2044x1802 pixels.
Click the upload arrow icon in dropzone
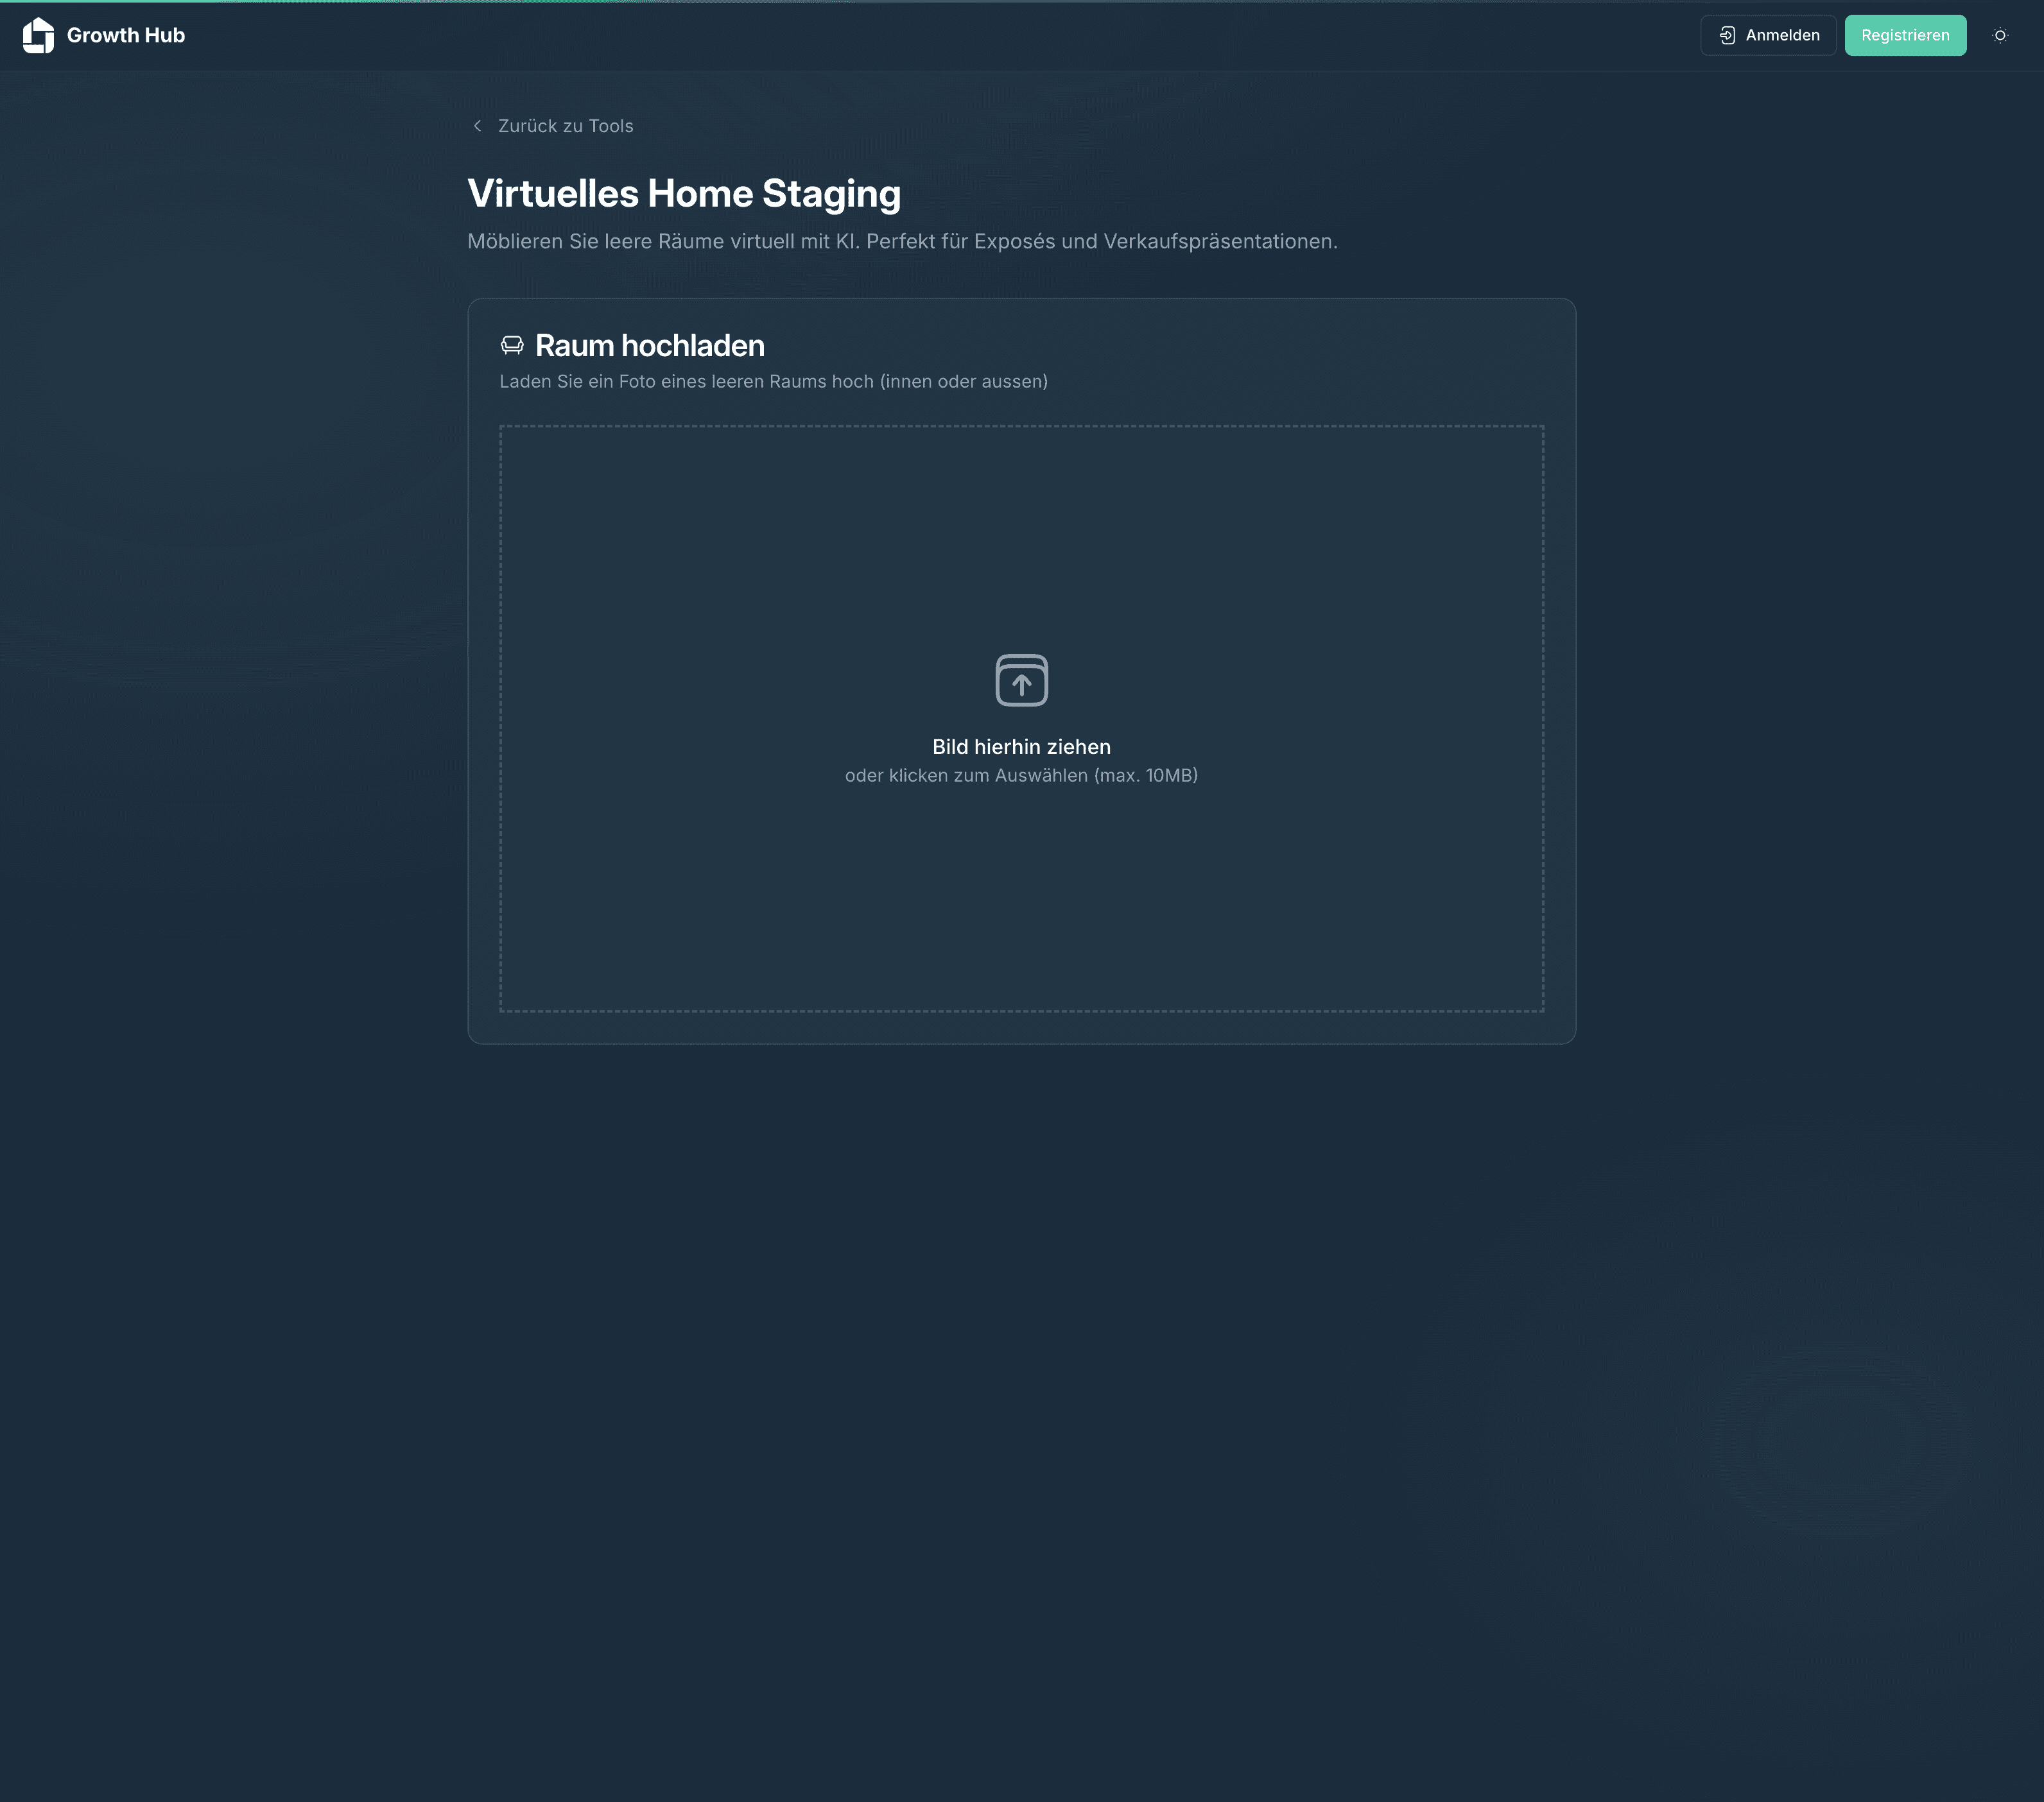click(1021, 681)
